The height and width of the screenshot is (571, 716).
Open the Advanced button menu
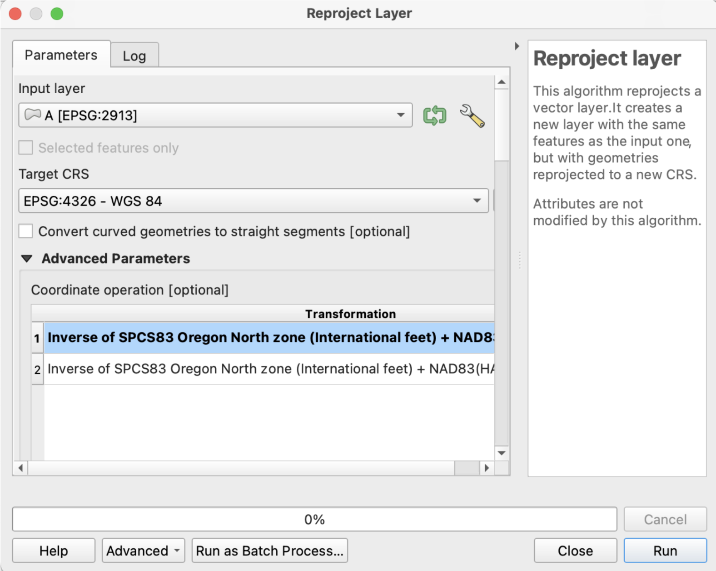[x=143, y=551]
